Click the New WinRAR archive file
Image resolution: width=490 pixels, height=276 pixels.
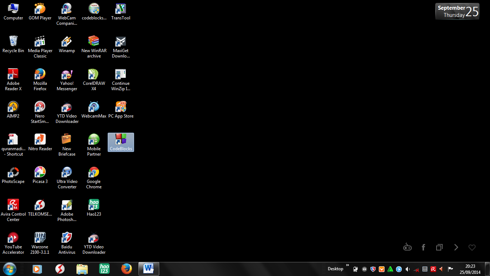94,47
